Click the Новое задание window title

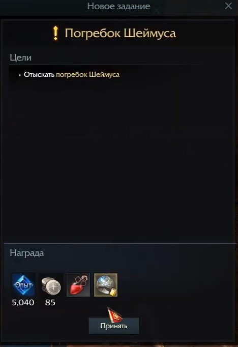(118, 6)
